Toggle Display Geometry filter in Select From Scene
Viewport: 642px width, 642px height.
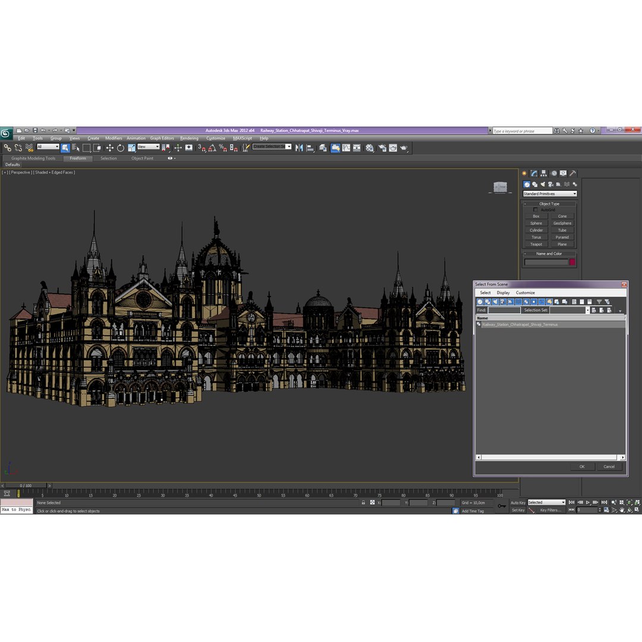pyautogui.click(x=480, y=302)
